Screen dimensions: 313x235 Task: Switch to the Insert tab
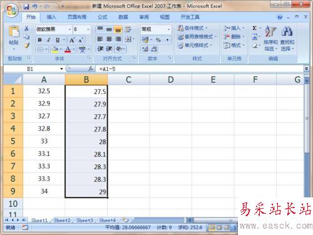pyautogui.click(x=51, y=17)
